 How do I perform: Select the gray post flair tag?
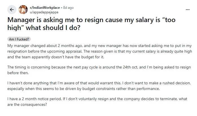click(19, 39)
